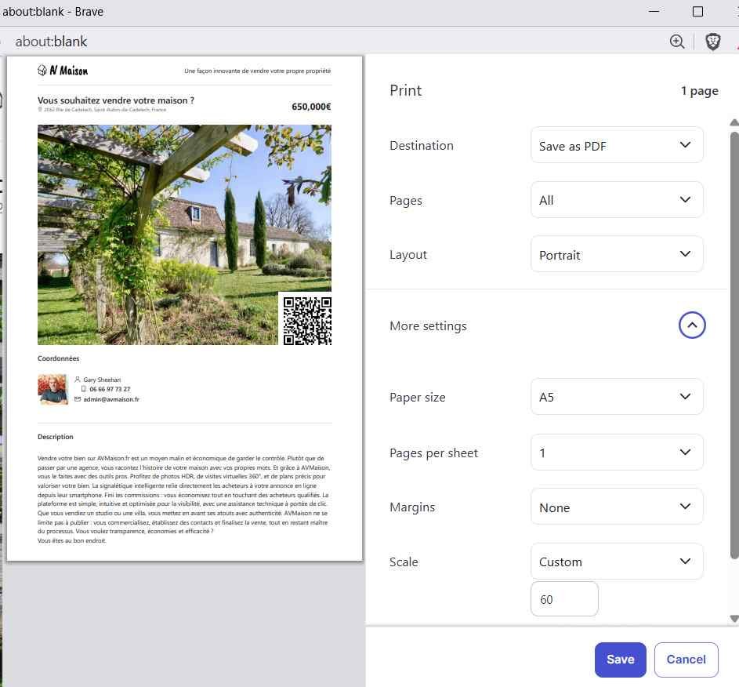Open the Margins dropdown set to None
Image resolution: width=739 pixels, height=687 pixels.
(x=616, y=507)
